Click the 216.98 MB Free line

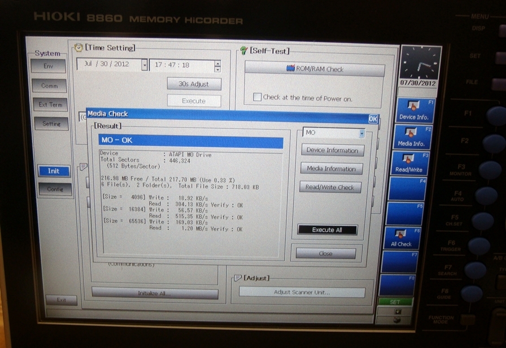pos(168,180)
